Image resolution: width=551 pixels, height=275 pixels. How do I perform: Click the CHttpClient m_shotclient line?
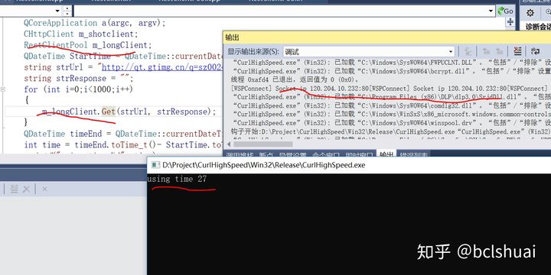81,34
